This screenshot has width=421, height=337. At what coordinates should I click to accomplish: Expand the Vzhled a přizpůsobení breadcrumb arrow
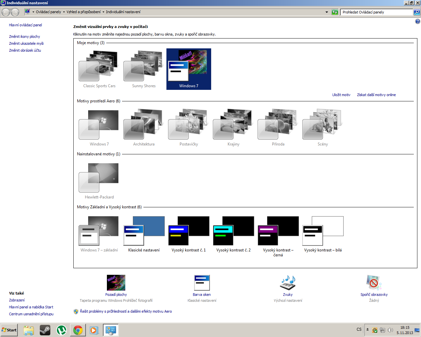click(103, 12)
